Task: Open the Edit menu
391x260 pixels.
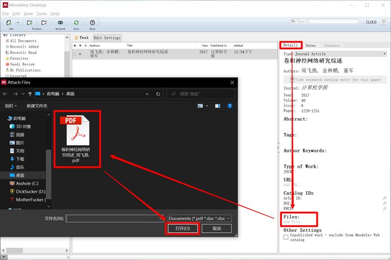Action: click(x=16, y=14)
